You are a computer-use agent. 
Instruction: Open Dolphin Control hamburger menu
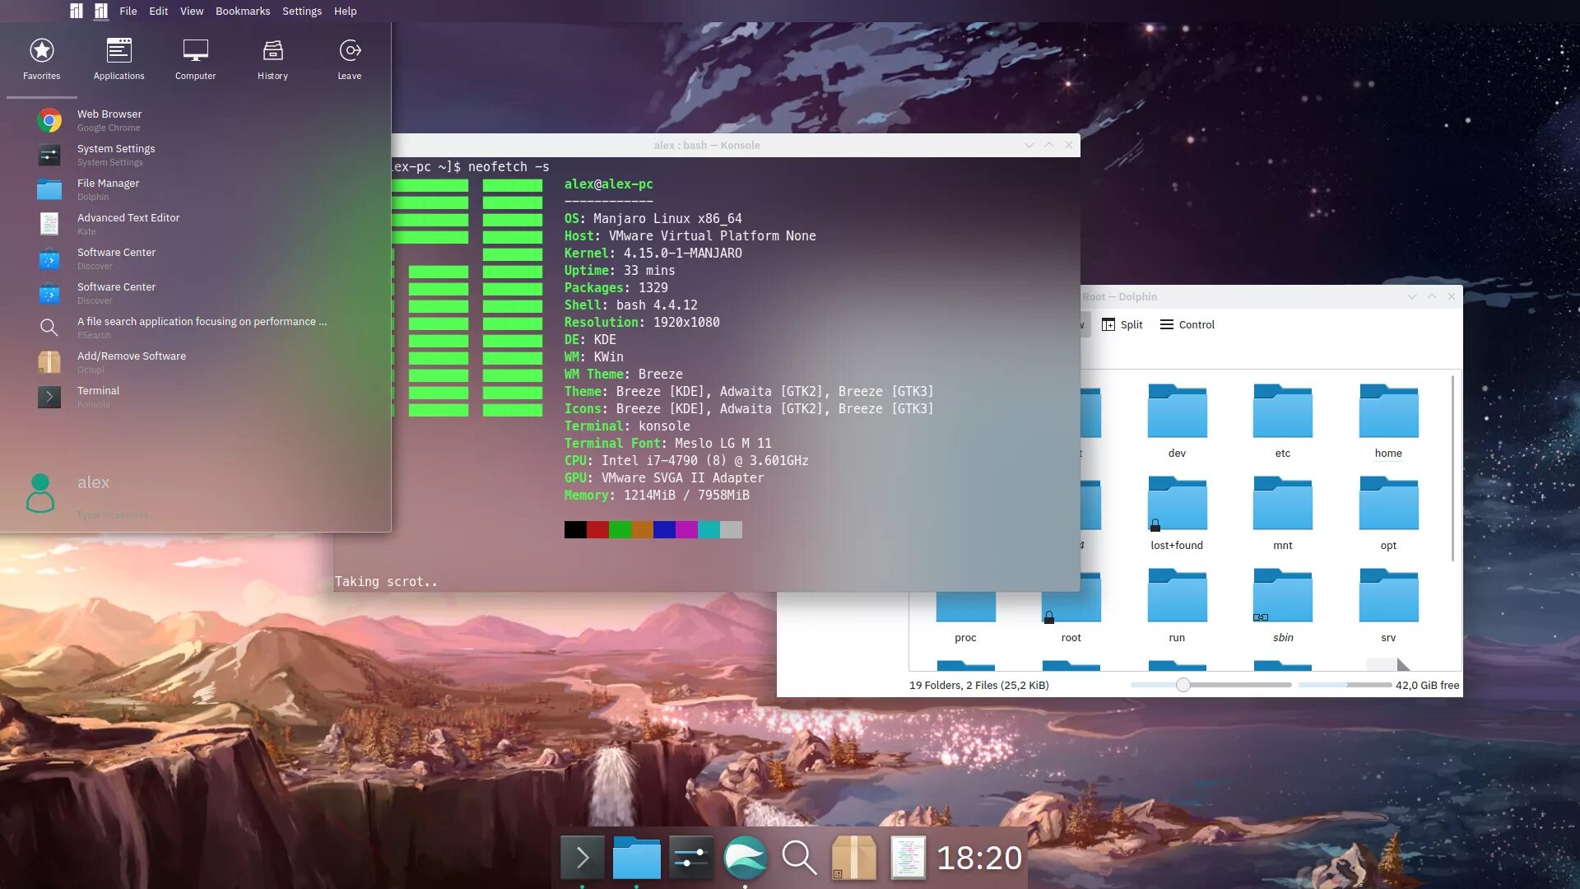(x=1187, y=324)
